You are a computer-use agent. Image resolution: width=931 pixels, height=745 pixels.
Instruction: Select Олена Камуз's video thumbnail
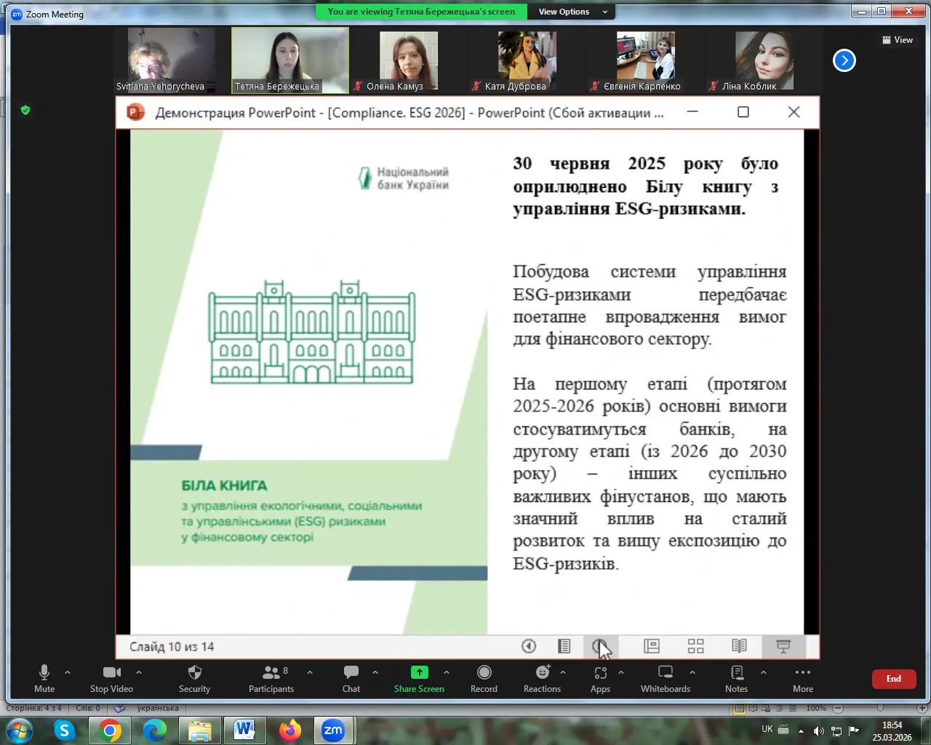point(408,61)
